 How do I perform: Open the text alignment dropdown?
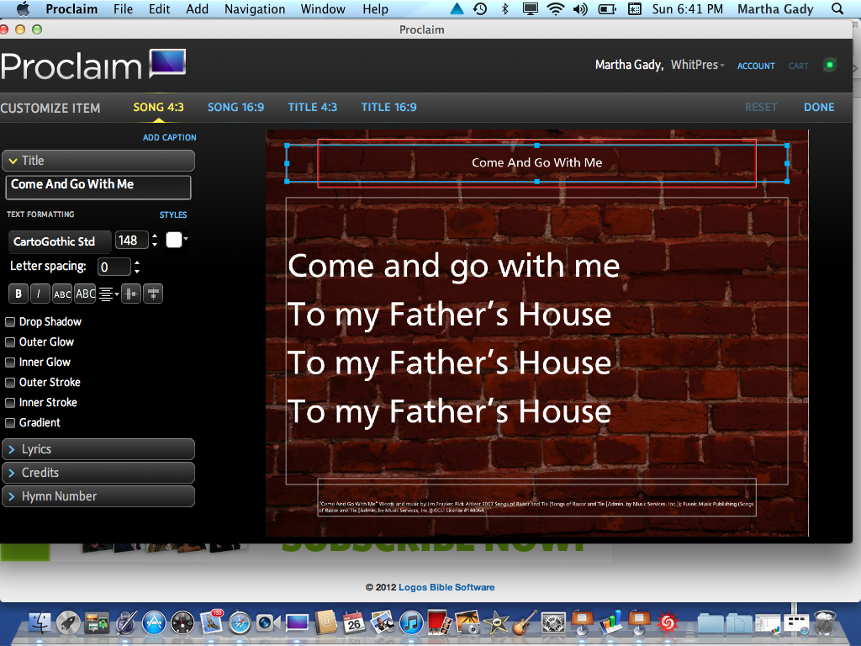click(109, 294)
